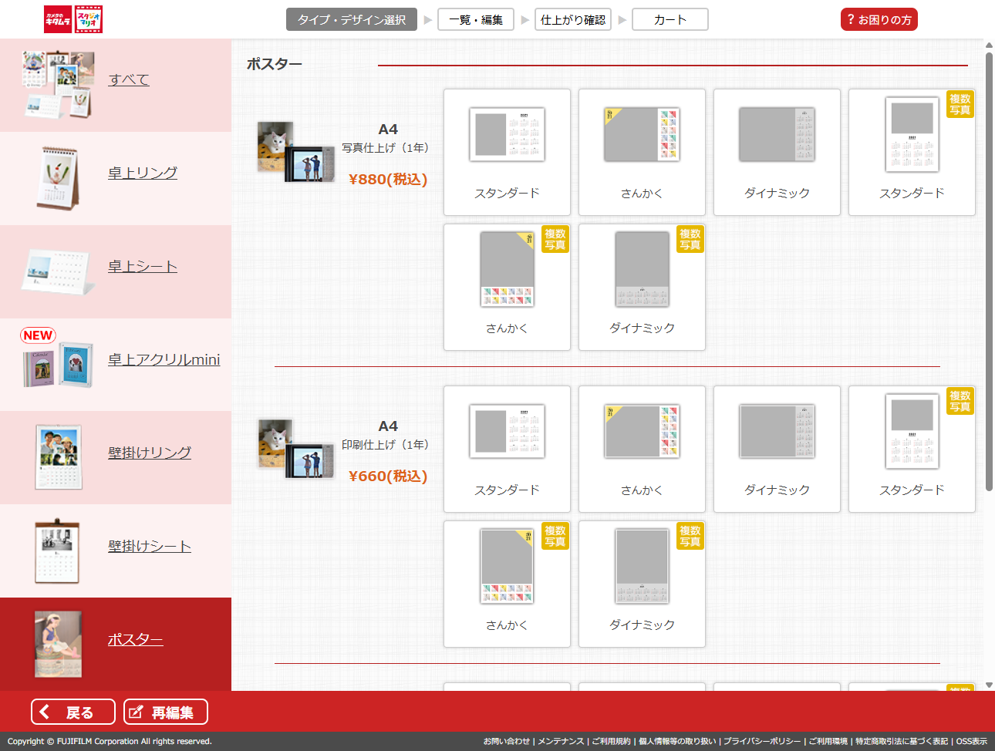The image size is (995, 751).
Task: Select the すべて calendar category thumbnail
Action: pyautogui.click(x=58, y=84)
